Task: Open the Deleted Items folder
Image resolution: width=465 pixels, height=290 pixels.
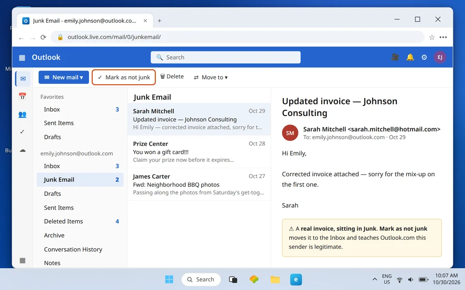Action: [80, 221]
